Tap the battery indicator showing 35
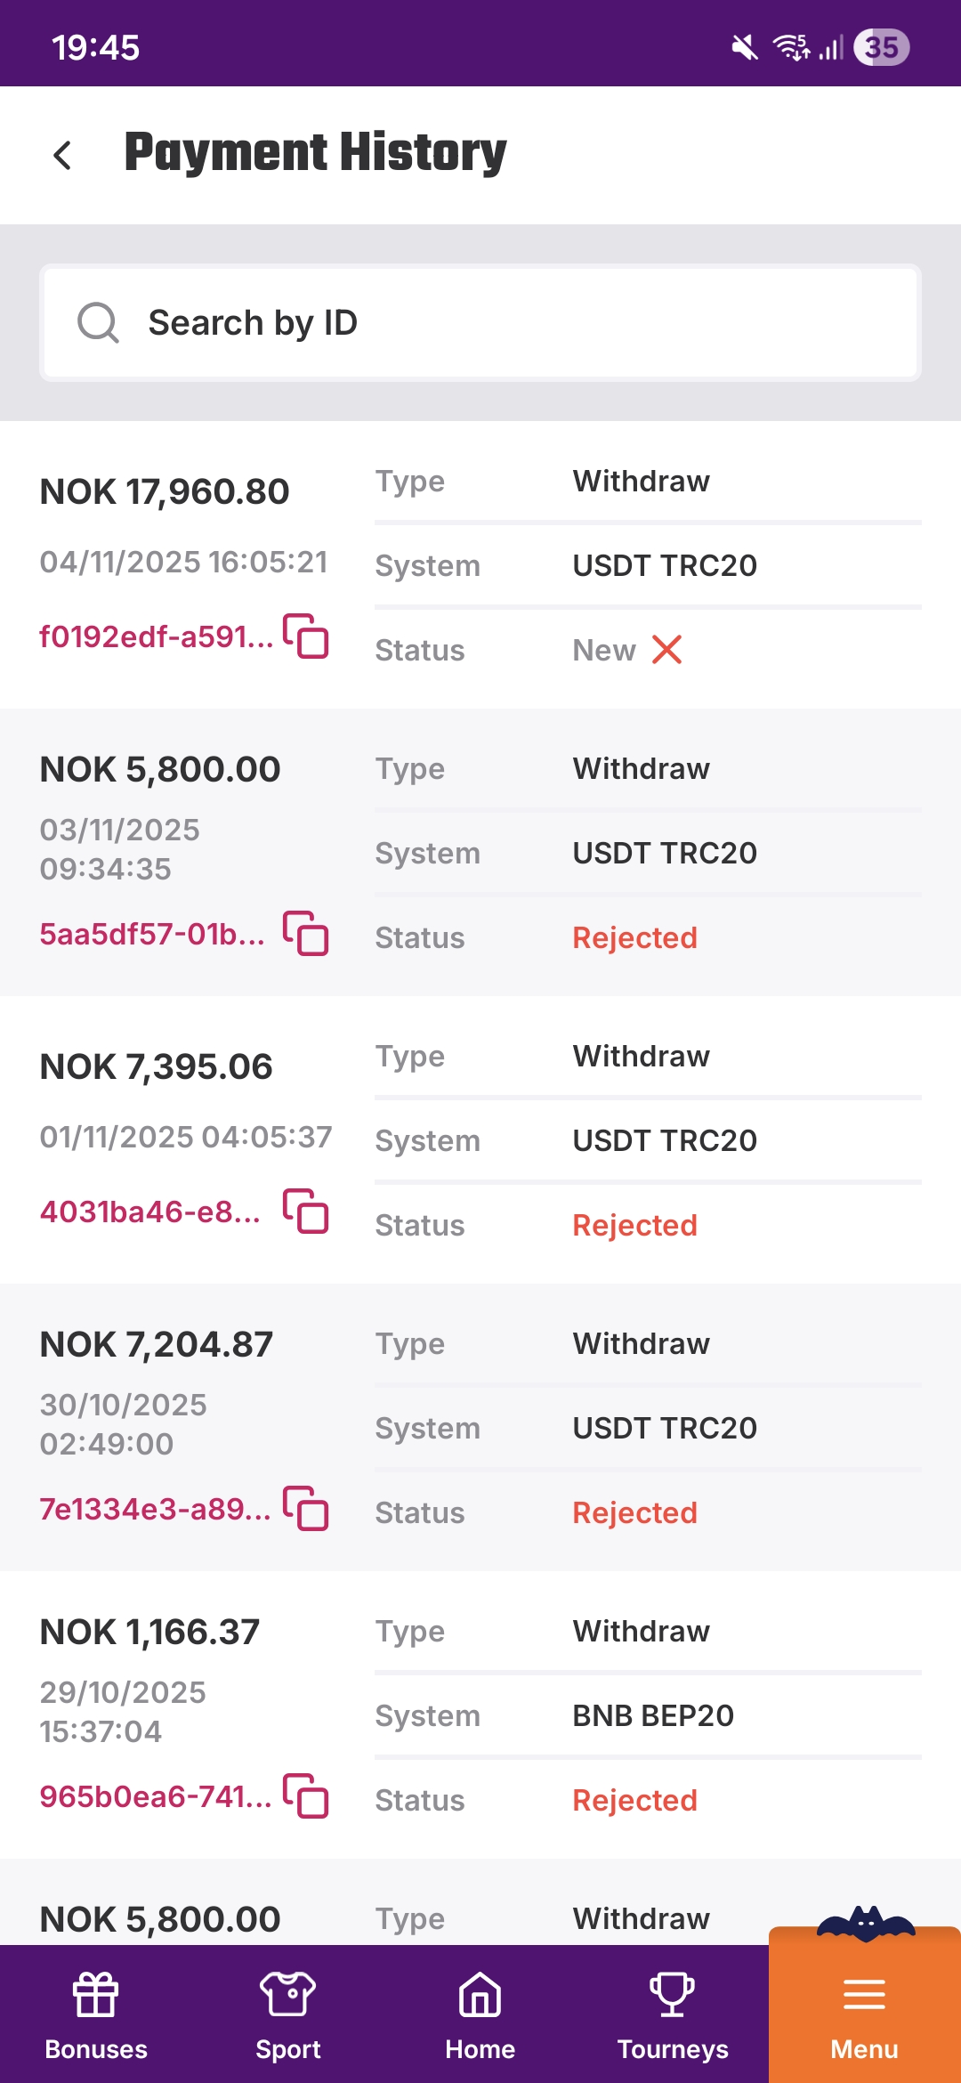The image size is (961, 2083). [881, 47]
